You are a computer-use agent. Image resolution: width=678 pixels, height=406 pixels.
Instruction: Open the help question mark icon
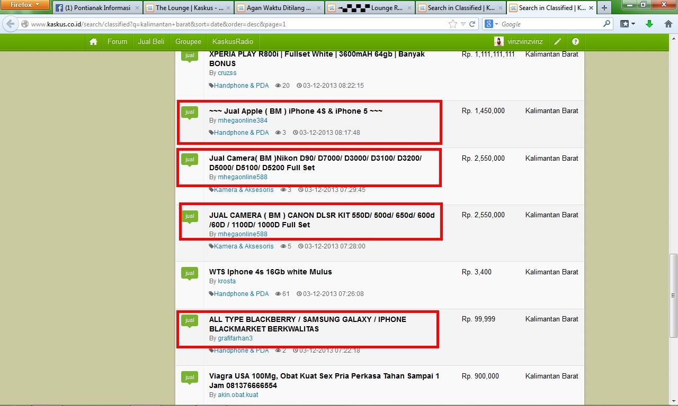pyautogui.click(x=575, y=42)
